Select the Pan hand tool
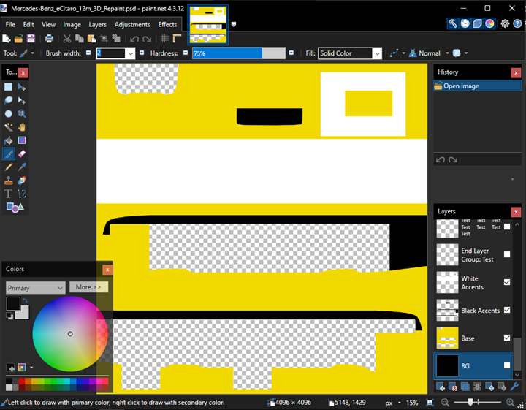Image resolution: width=526 pixels, height=410 pixels. (22, 127)
